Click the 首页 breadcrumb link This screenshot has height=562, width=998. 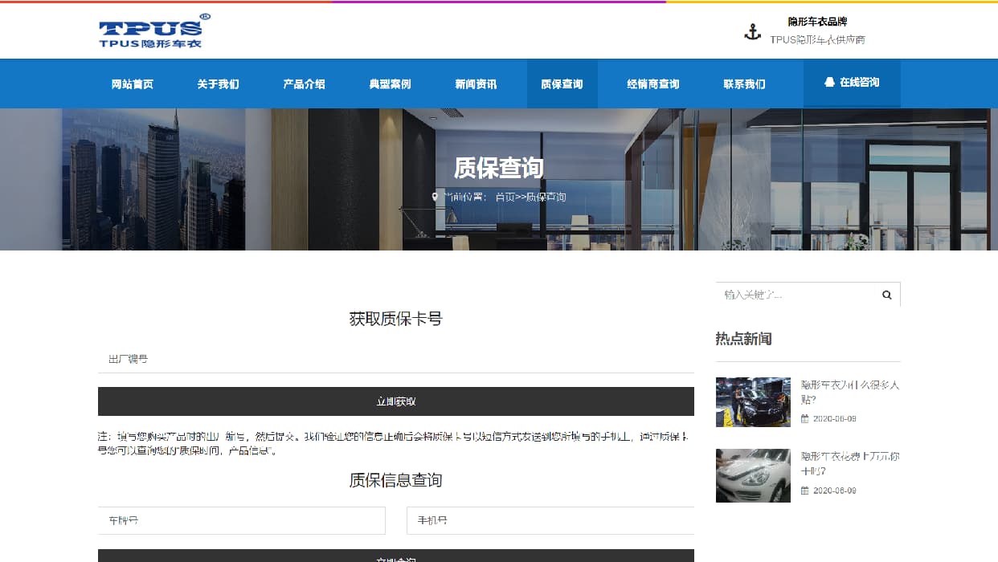[x=505, y=197]
